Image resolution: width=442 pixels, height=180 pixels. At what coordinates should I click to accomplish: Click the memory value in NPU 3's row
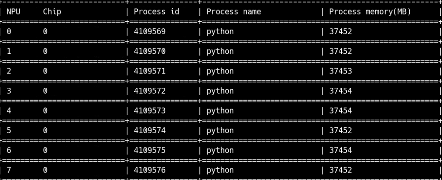tap(340, 91)
